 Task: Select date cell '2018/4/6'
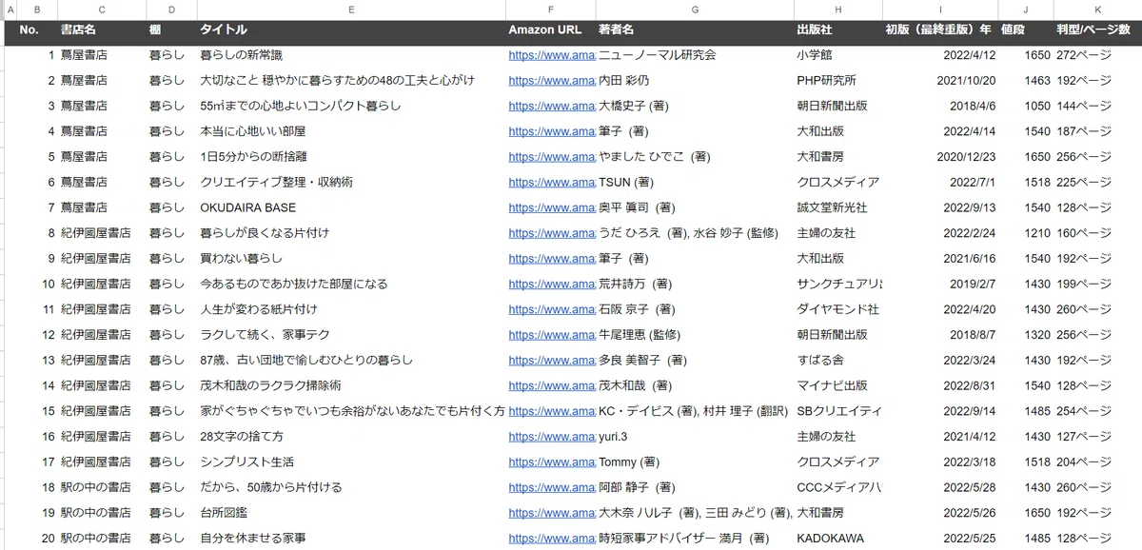pos(940,106)
